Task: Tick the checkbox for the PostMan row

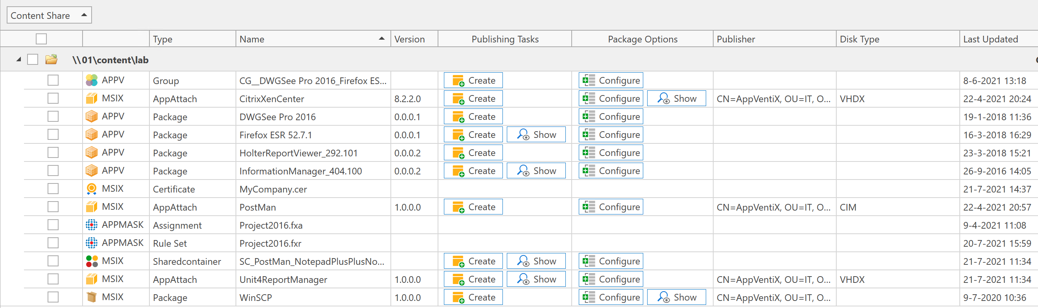Action: (53, 207)
